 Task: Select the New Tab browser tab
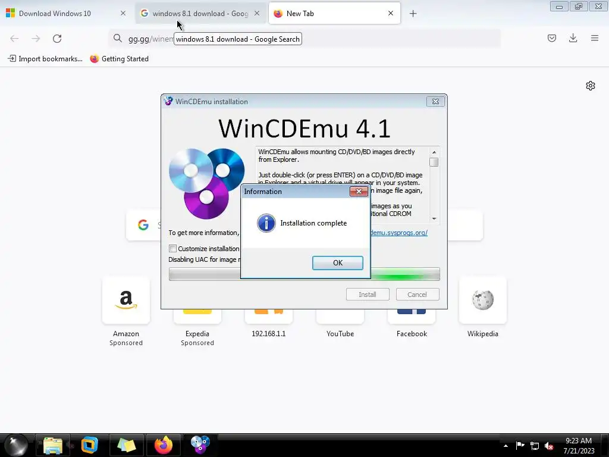(333, 14)
